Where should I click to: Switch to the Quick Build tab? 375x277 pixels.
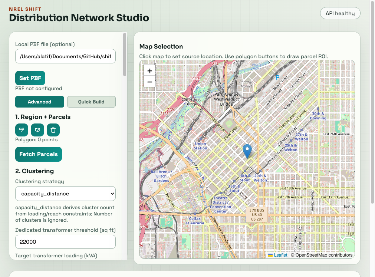(91, 102)
